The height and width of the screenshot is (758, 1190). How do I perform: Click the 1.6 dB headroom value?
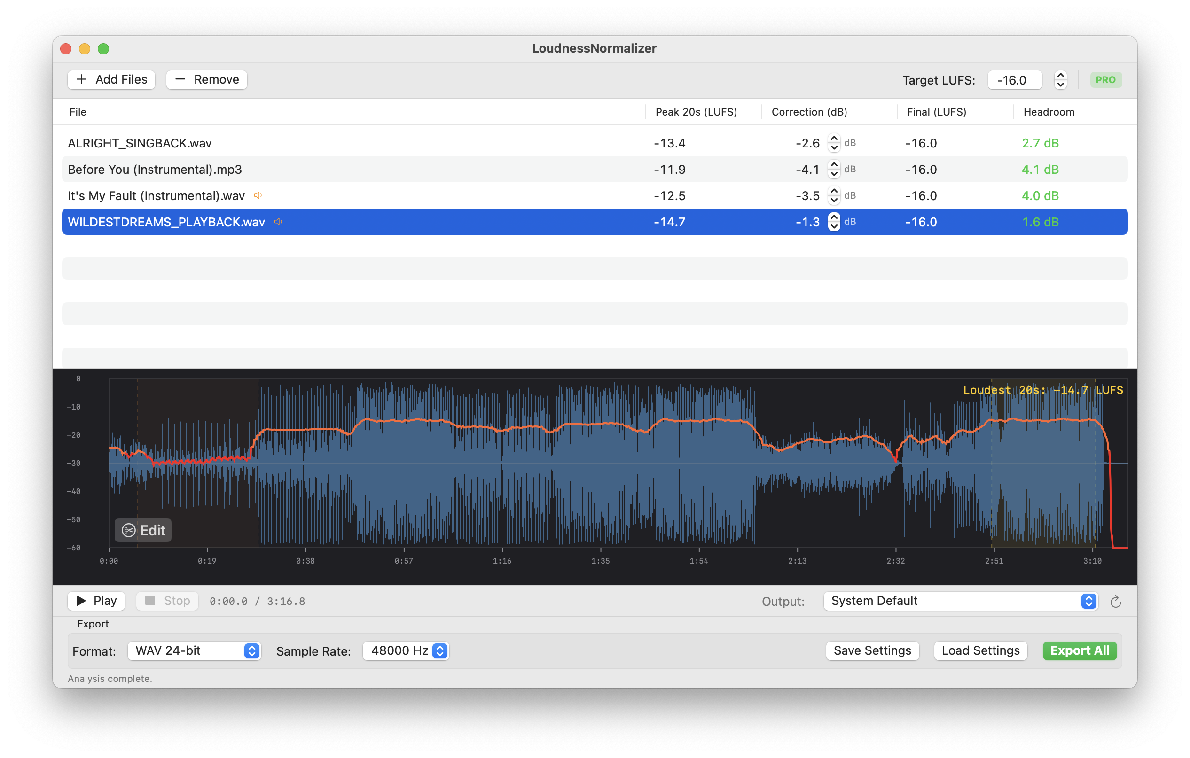coord(1040,222)
